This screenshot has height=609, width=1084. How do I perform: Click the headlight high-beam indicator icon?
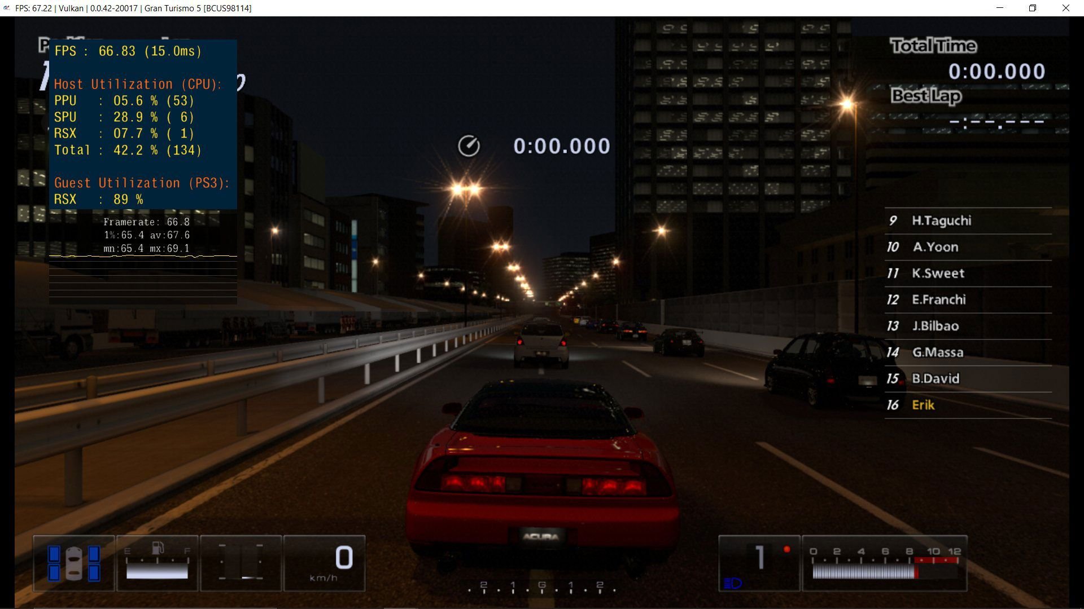732,583
